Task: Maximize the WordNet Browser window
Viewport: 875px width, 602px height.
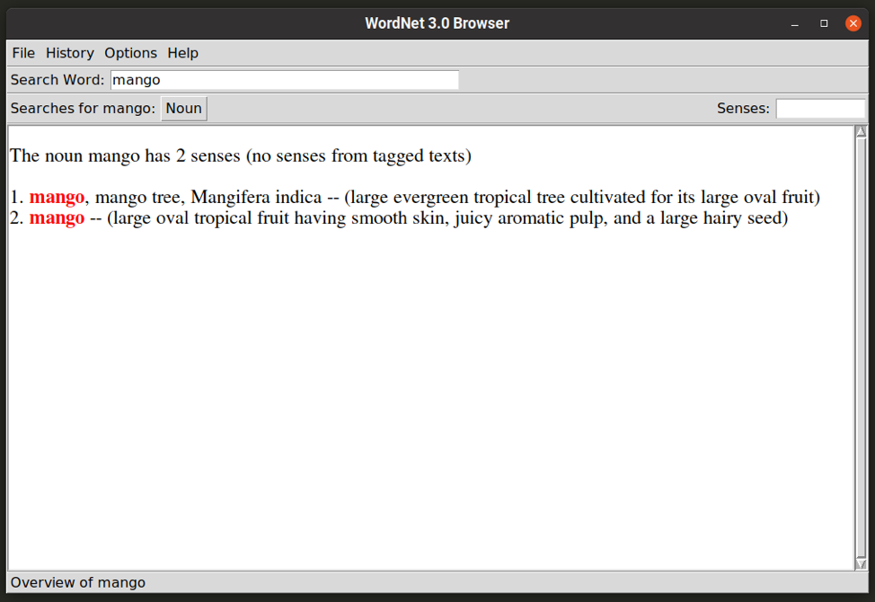Action: 824,23
